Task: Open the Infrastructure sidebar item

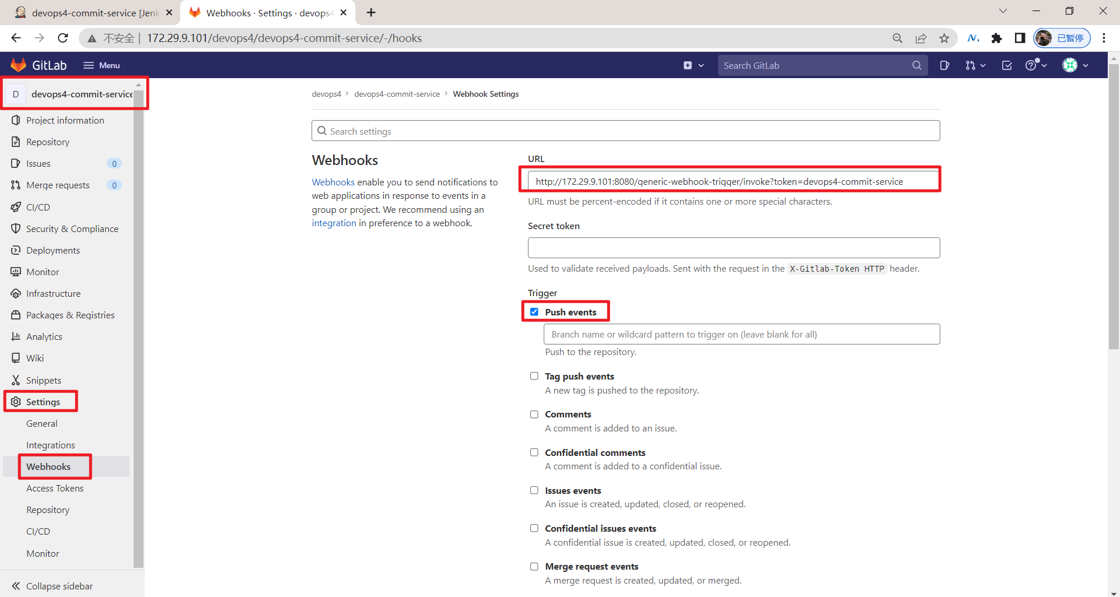Action: click(53, 293)
